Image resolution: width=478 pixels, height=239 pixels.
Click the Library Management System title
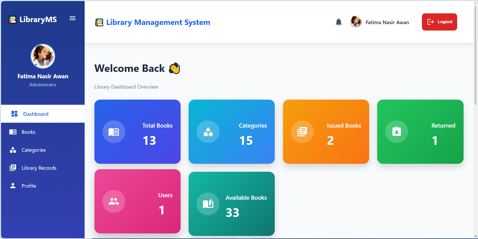158,22
